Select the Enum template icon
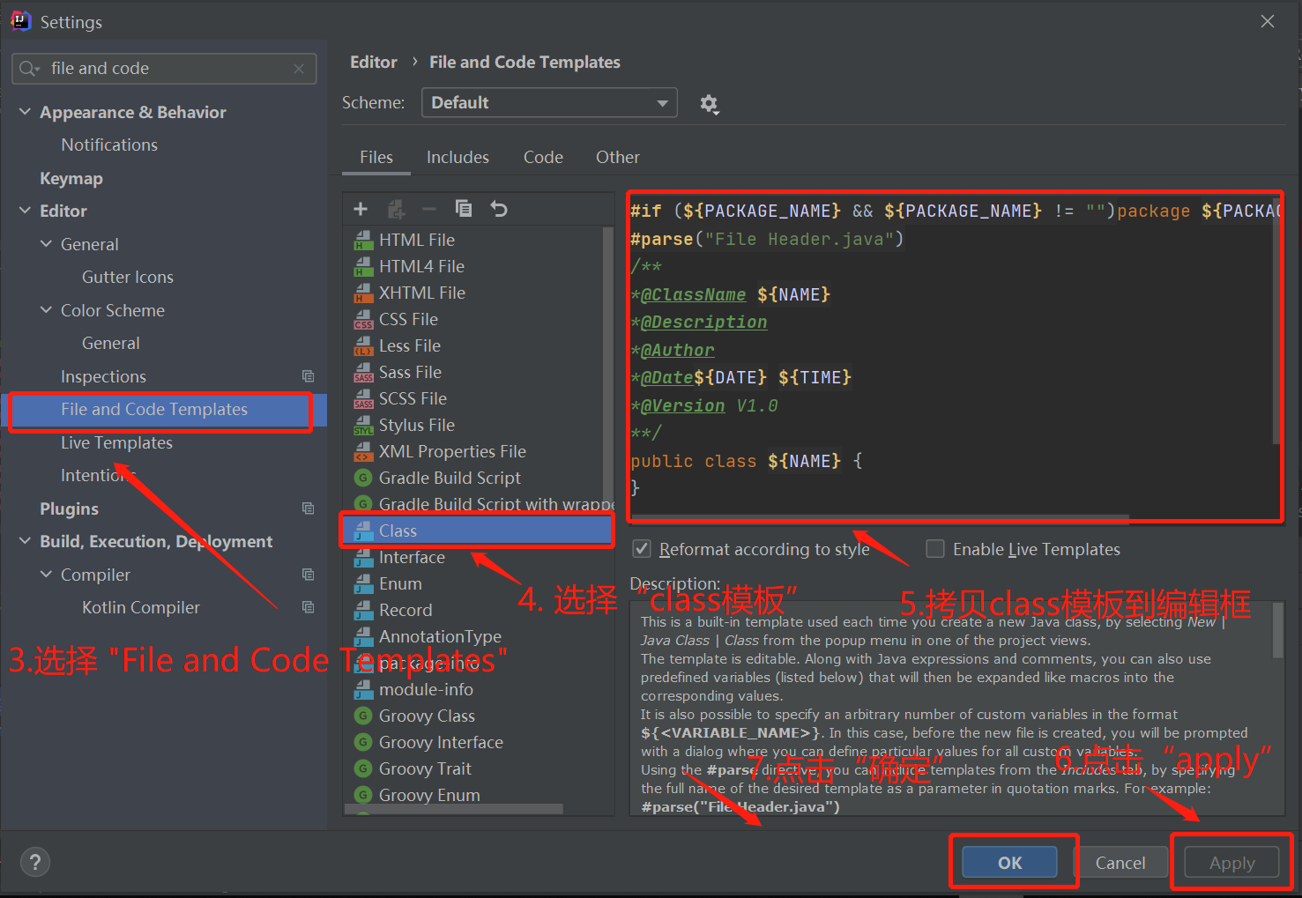The height and width of the screenshot is (898, 1302). 363,583
